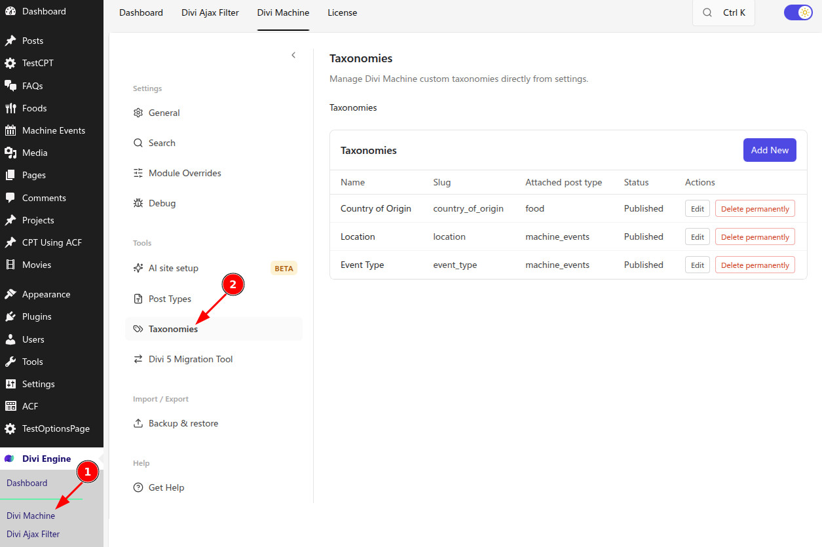Delete Event Type taxonomy permanently
Image resolution: width=822 pixels, height=547 pixels.
(x=755, y=265)
